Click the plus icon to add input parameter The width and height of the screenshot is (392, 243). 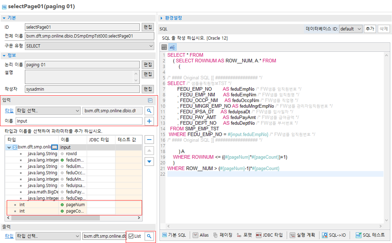[x=149, y=121]
